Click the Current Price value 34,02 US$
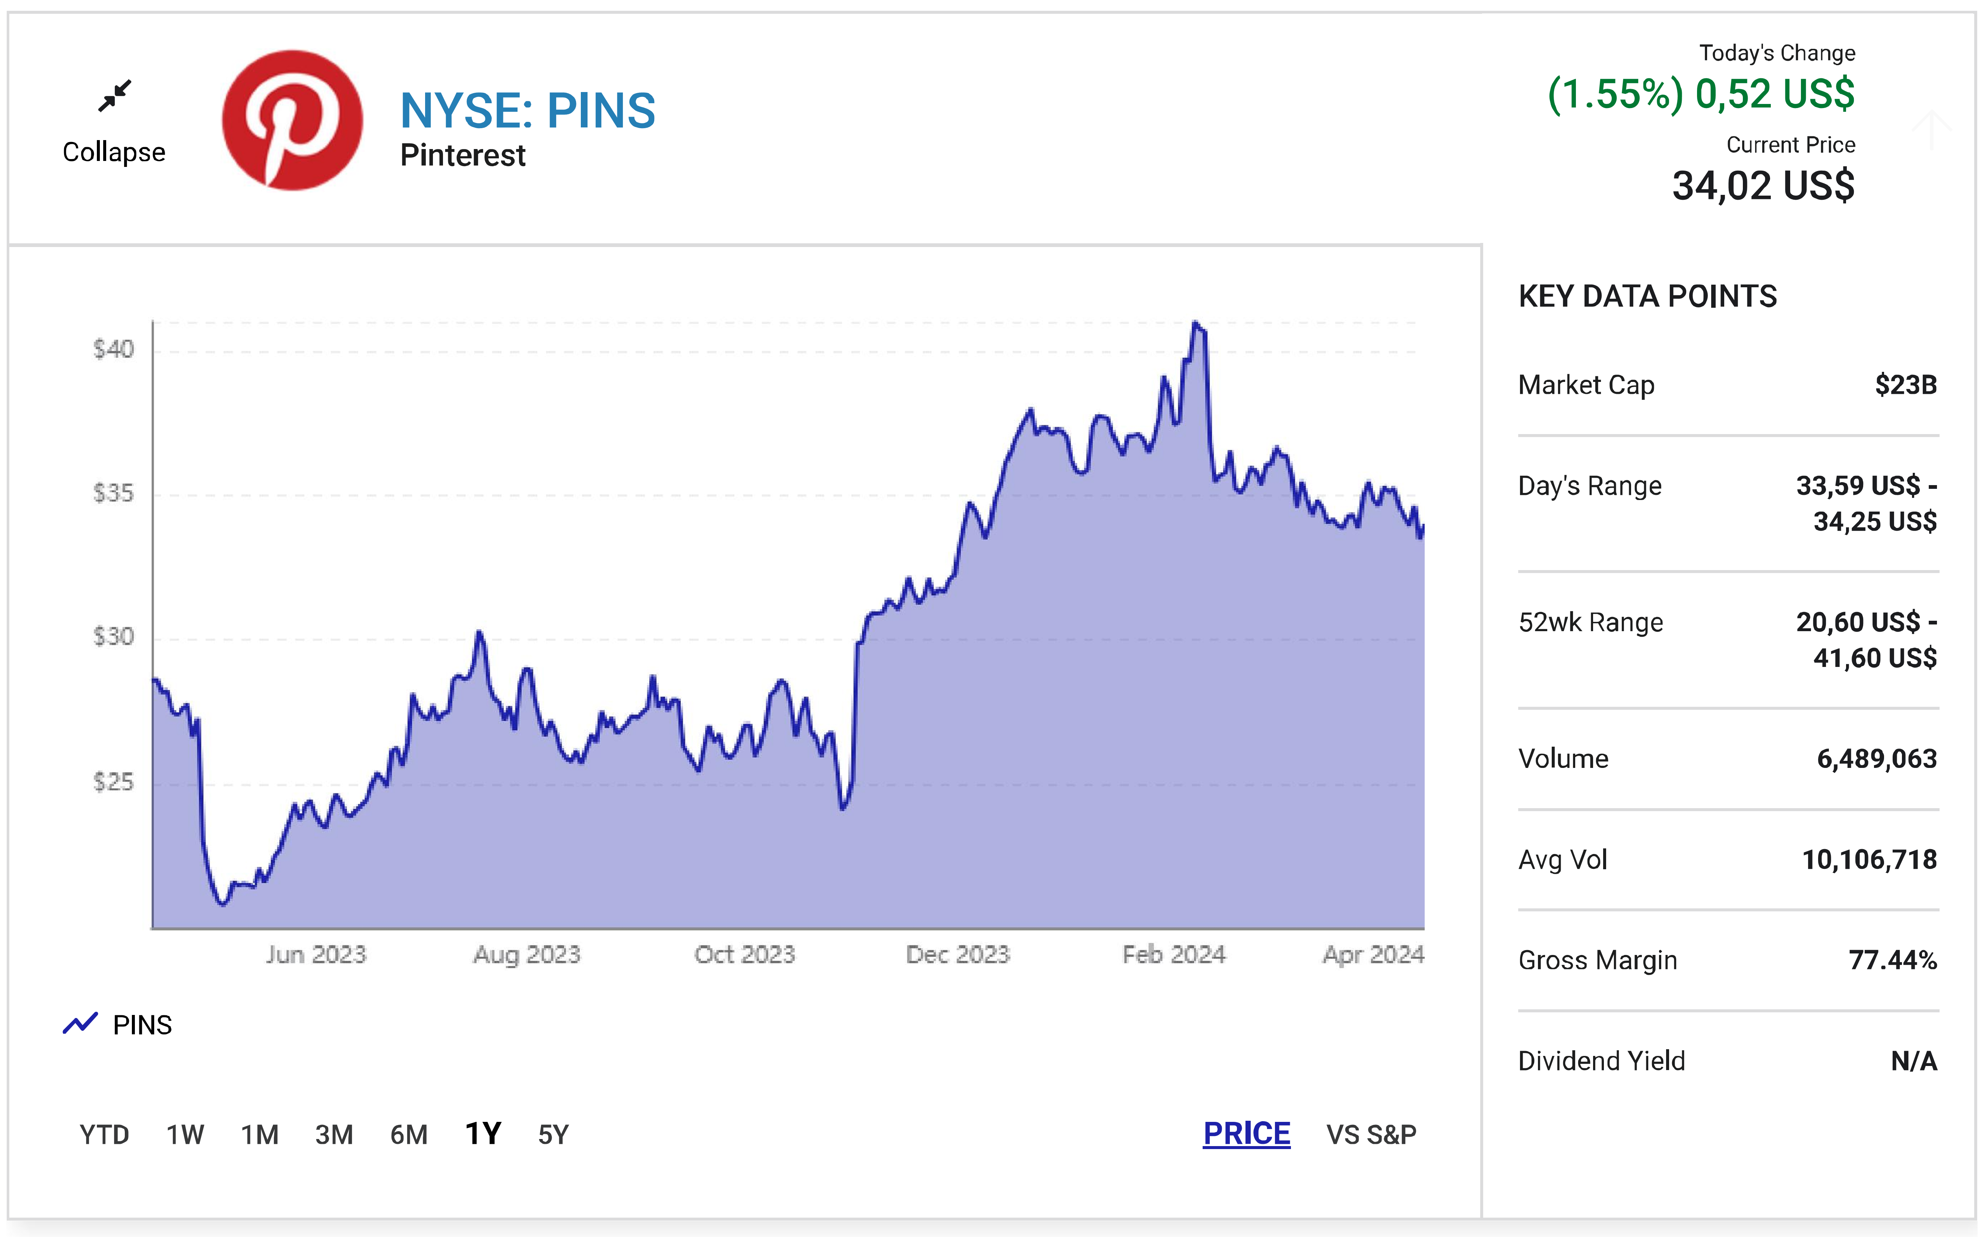 pos(1763,186)
